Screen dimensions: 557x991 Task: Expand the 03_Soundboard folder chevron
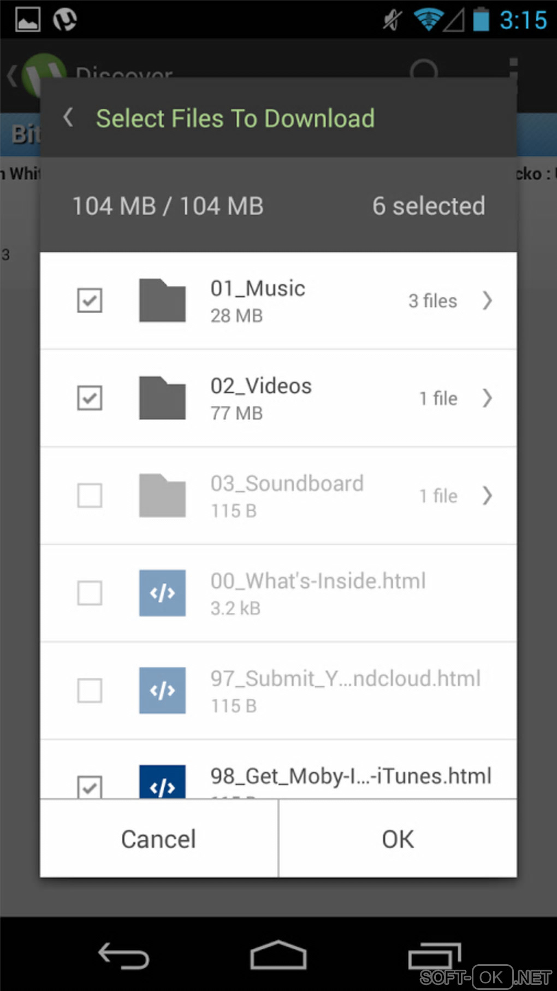point(487,495)
